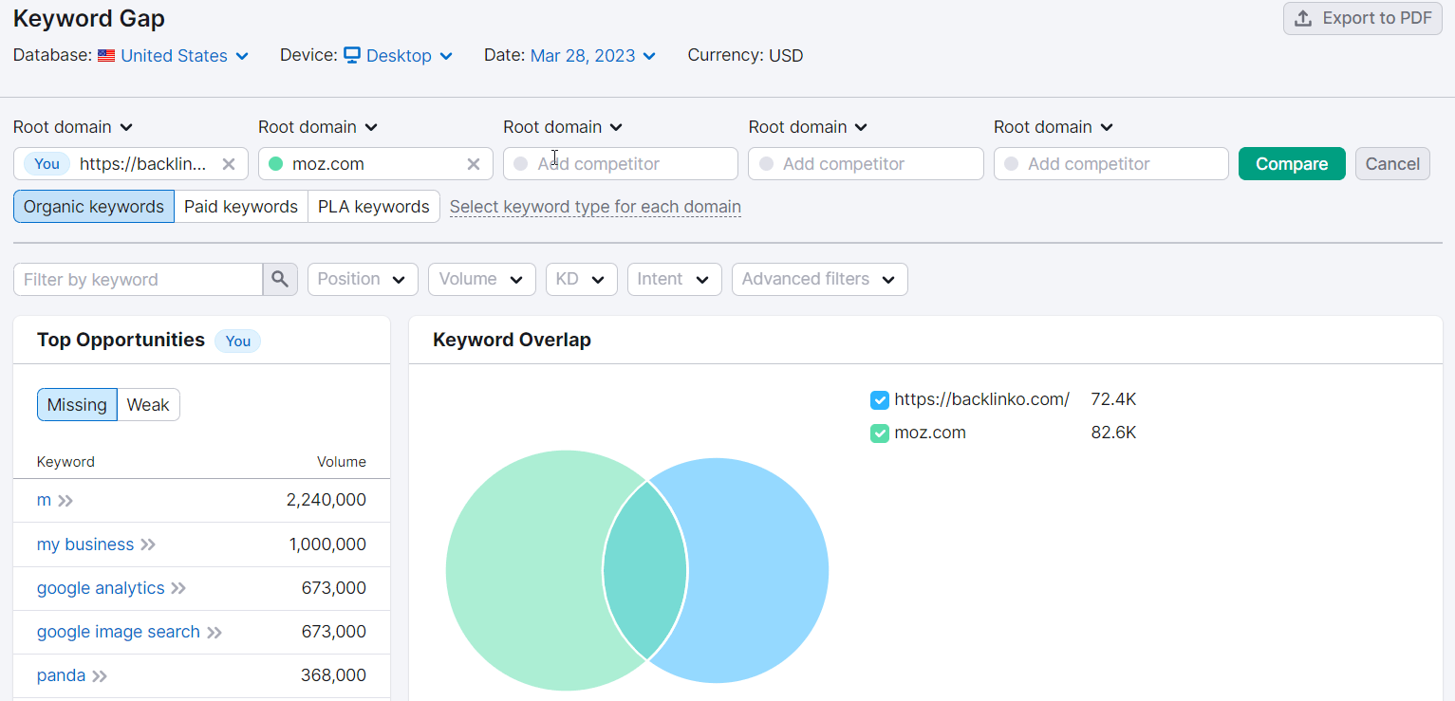Click the 'You' badge next to Top Opportunities

pyautogui.click(x=237, y=341)
